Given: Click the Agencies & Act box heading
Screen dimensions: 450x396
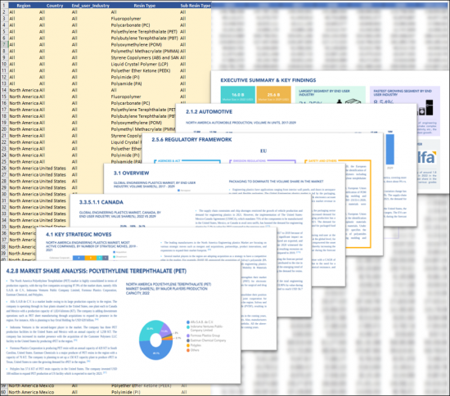Looking at the screenshot, I should tap(169, 161).
